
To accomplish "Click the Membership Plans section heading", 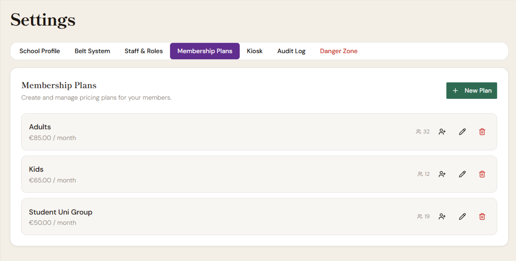I will [x=59, y=86].
